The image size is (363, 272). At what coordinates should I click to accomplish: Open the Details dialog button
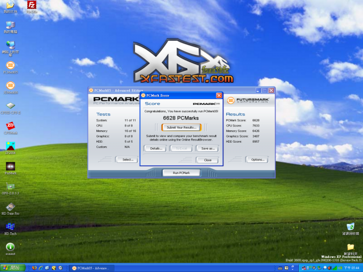point(155,148)
